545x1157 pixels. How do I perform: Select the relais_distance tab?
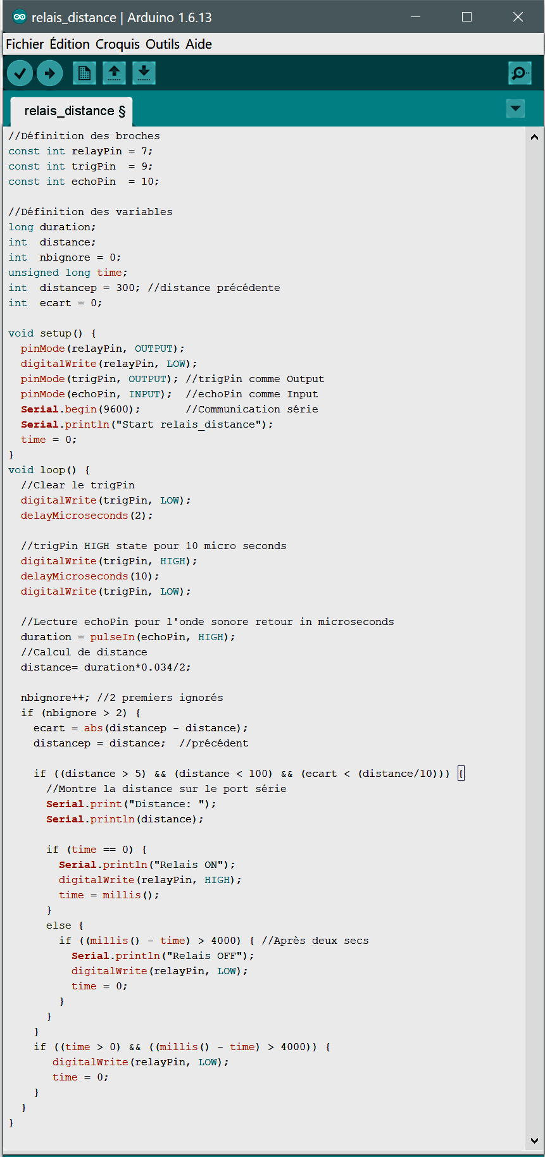74,111
